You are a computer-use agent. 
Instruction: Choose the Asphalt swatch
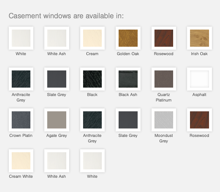pos(200,79)
